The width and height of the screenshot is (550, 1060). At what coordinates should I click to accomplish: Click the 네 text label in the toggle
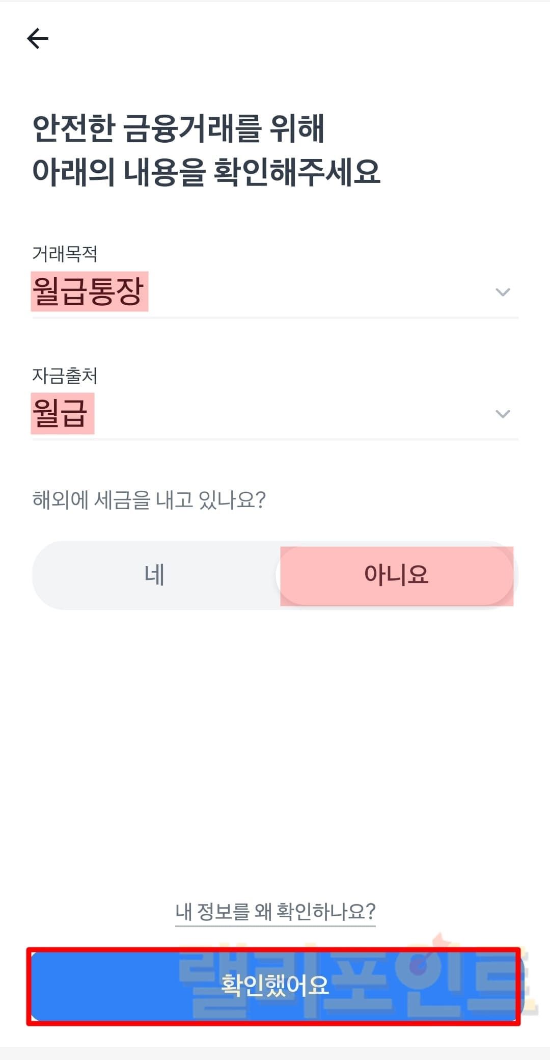(154, 575)
